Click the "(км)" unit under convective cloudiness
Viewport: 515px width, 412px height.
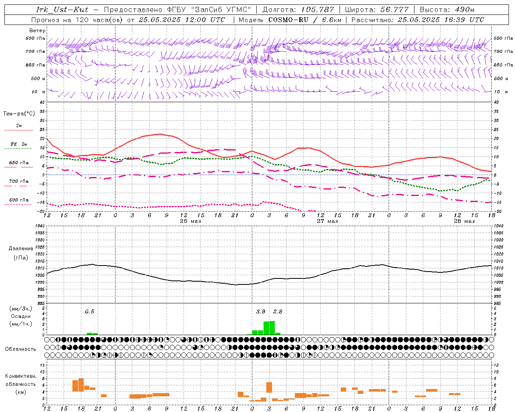[x=21, y=392]
